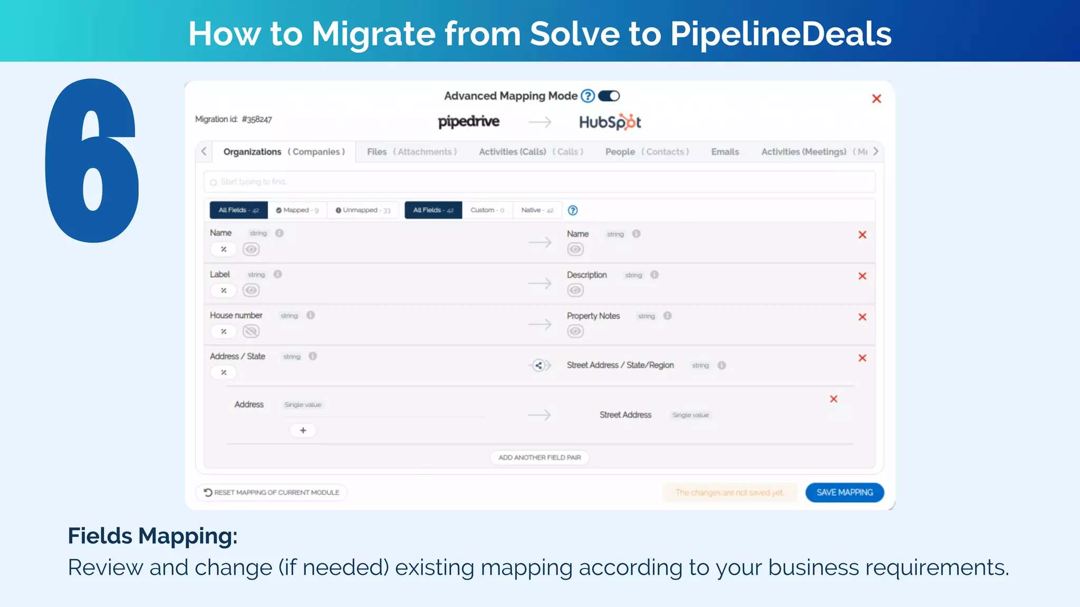Select the source Address sub-field
The width and height of the screenshot is (1080, 607).
coord(249,404)
